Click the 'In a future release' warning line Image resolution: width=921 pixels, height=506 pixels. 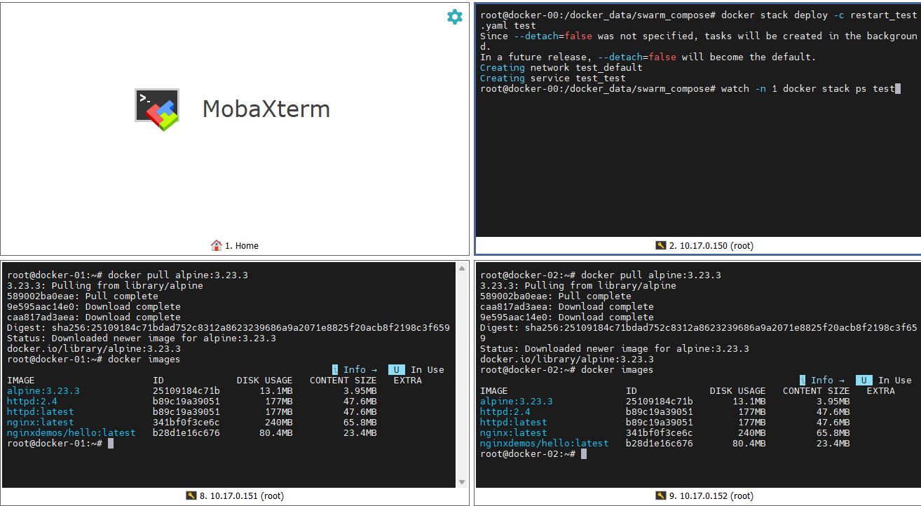[x=648, y=57]
